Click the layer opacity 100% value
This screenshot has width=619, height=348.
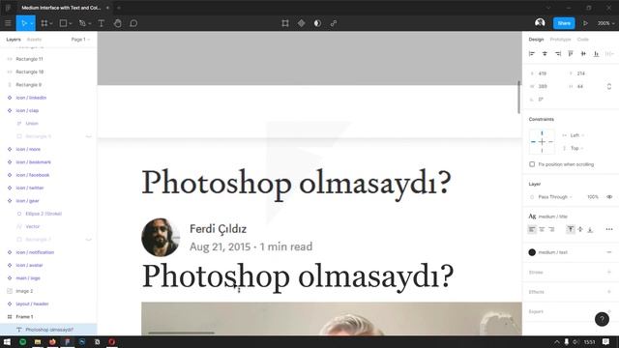click(x=593, y=196)
